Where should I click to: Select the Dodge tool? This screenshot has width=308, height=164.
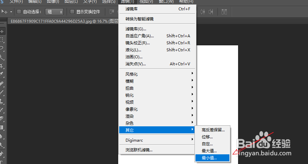(2, 145)
